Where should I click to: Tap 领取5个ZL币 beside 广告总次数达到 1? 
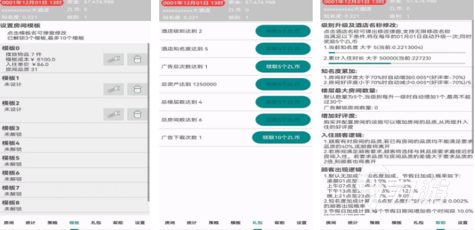pyautogui.click(x=283, y=67)
